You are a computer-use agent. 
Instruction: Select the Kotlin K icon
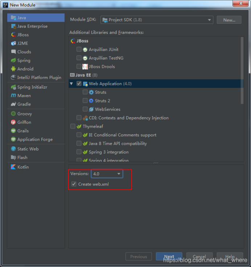point(13,167)
